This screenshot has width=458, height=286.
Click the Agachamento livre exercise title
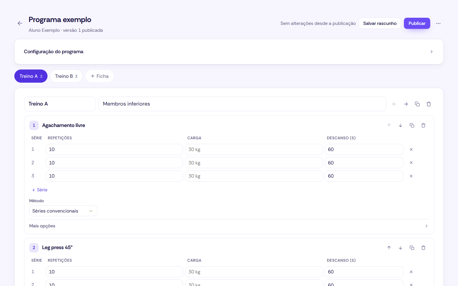pos(64,125)
